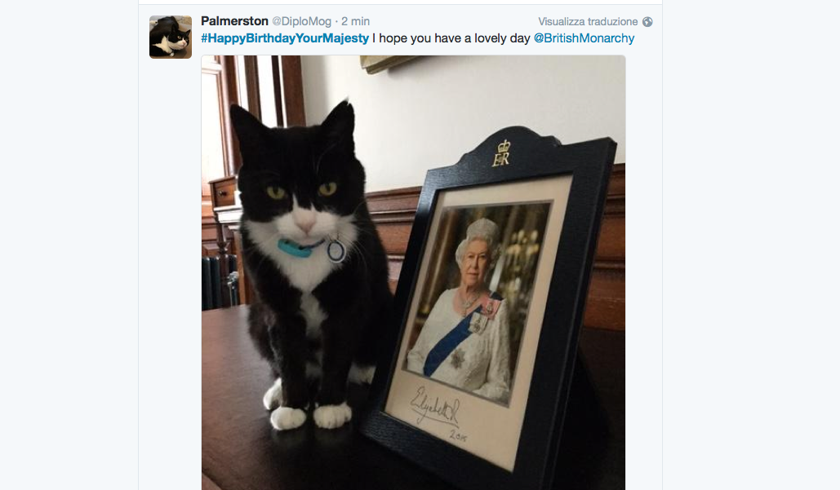Click the tweet text 'I hope you have a lovely day'
Screen dimensions: 840x490
pyautogui.click(x=451, y=38)
